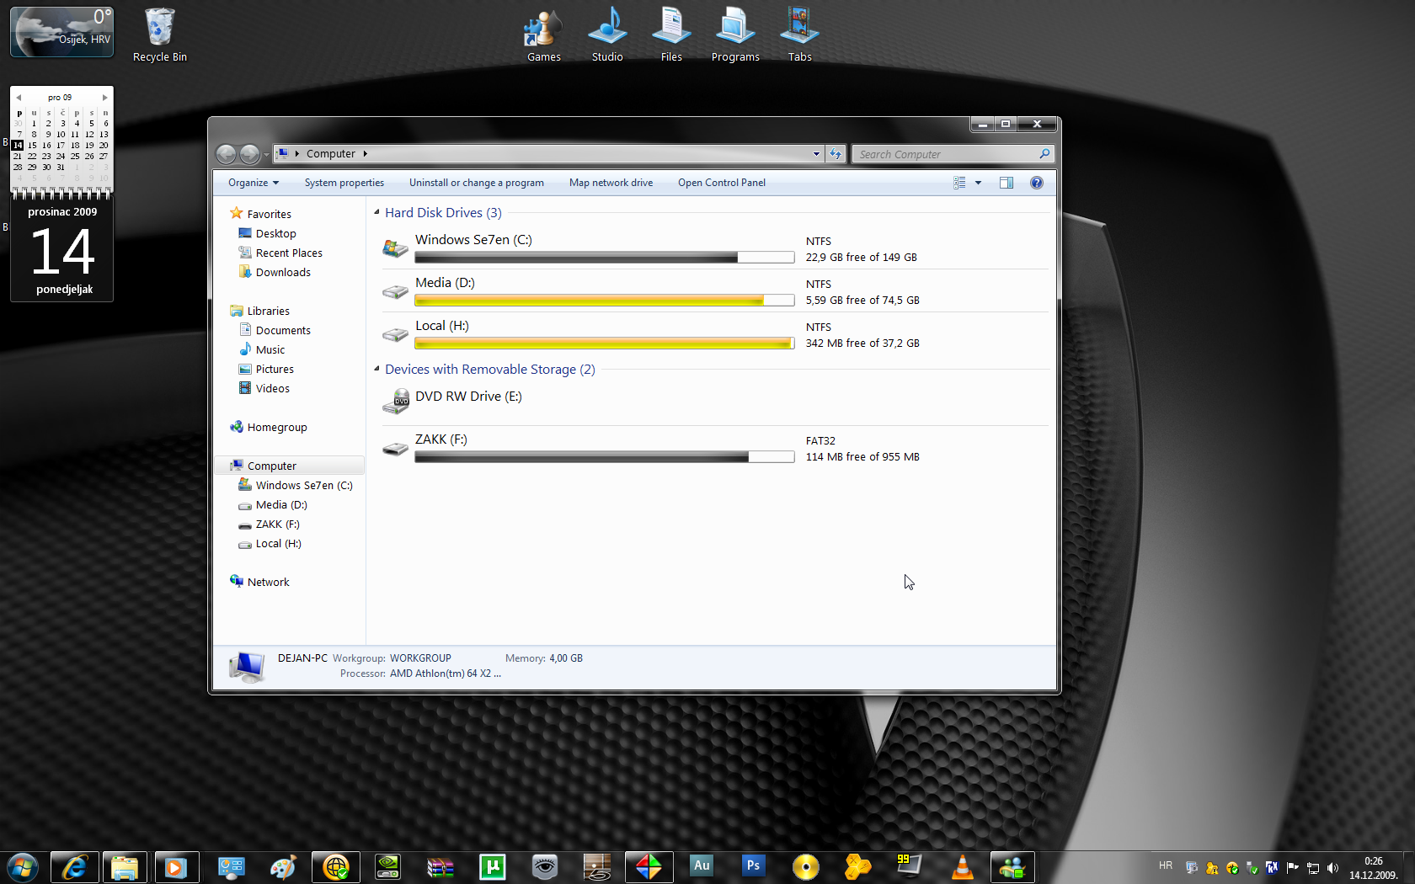This screenshot has height=884, width=1415.
Task: Launch Internet Explorer from taskbar
Action: (74, 867)
